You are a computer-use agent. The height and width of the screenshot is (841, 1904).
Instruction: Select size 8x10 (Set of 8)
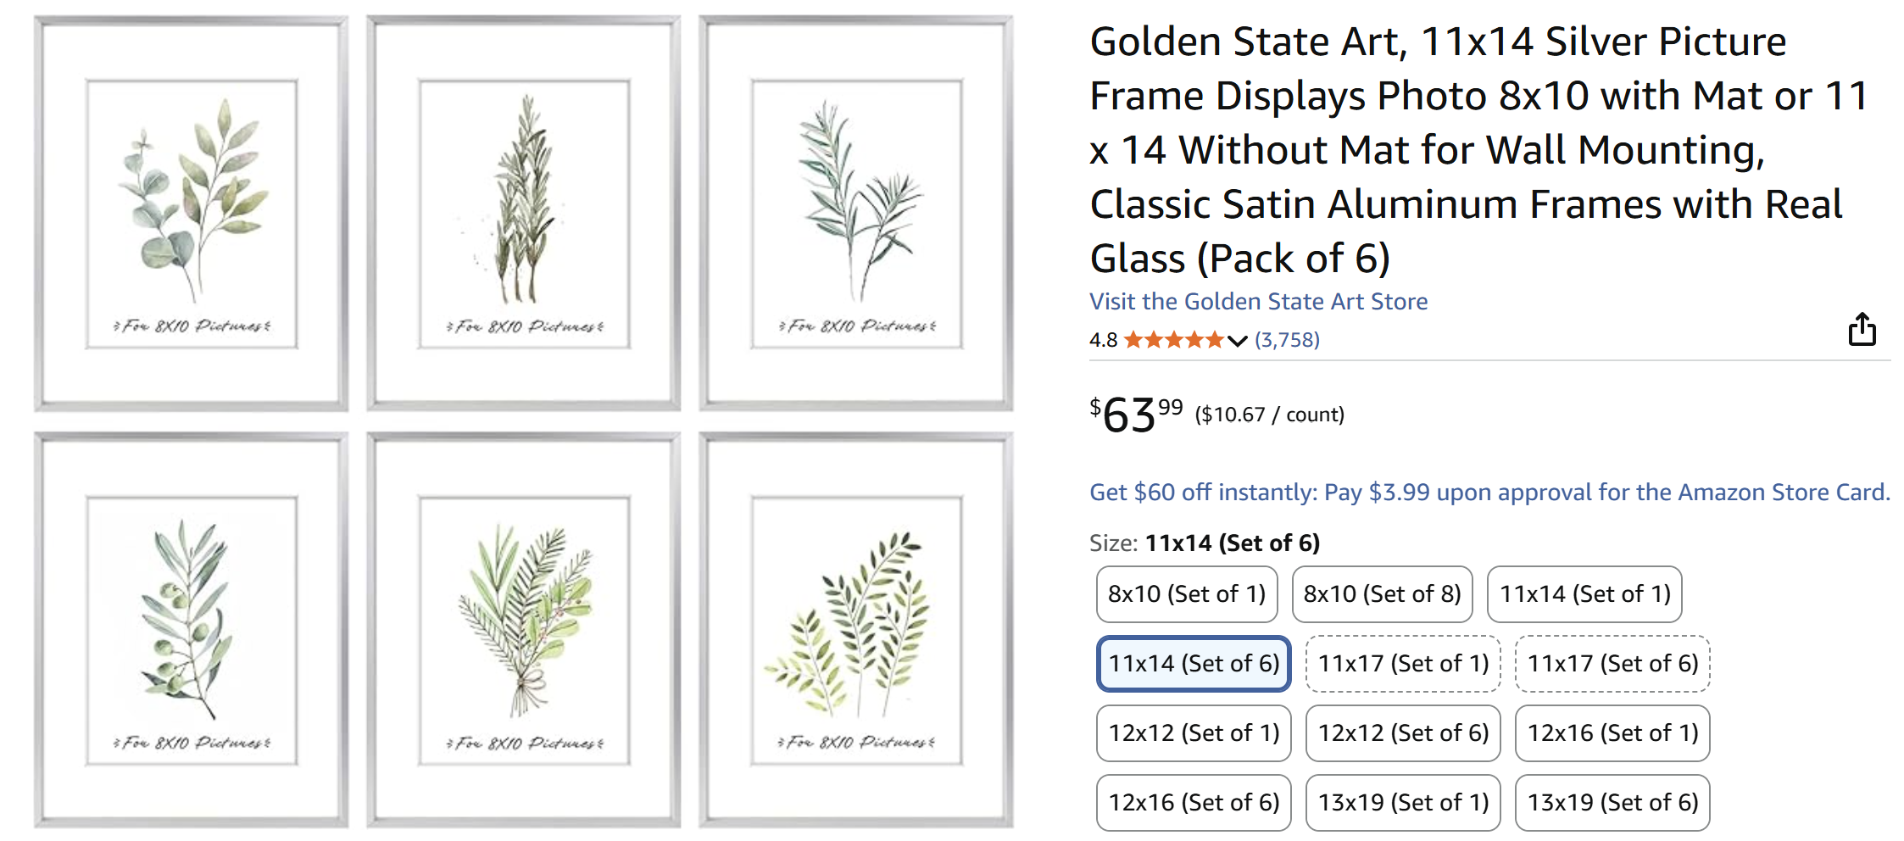pyautogui.click(x=1382, y=593)
